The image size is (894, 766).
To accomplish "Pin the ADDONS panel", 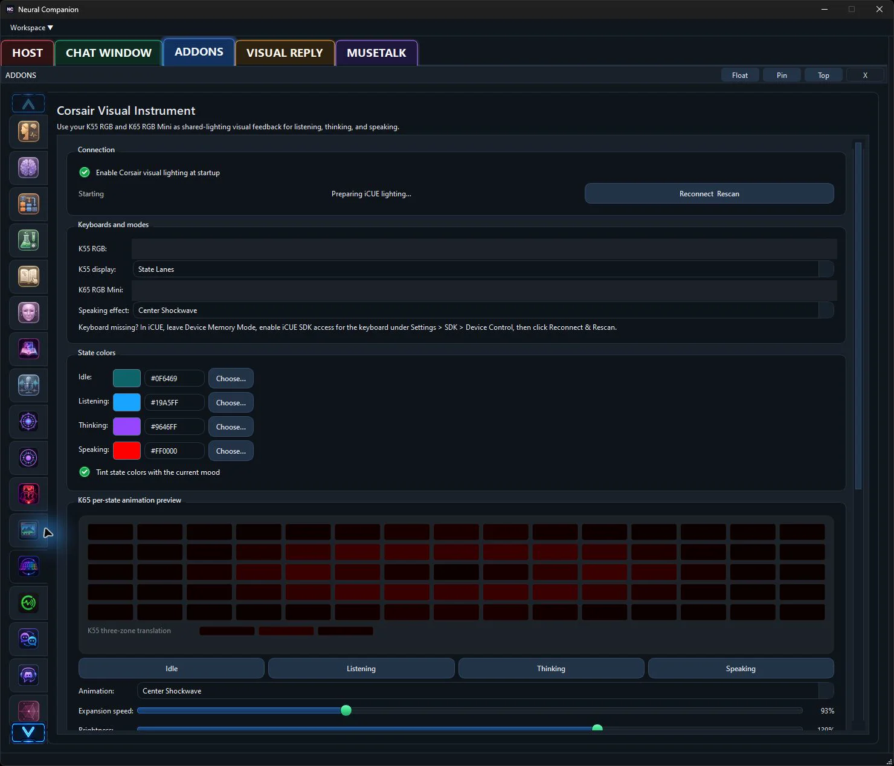I will [782, 76].
